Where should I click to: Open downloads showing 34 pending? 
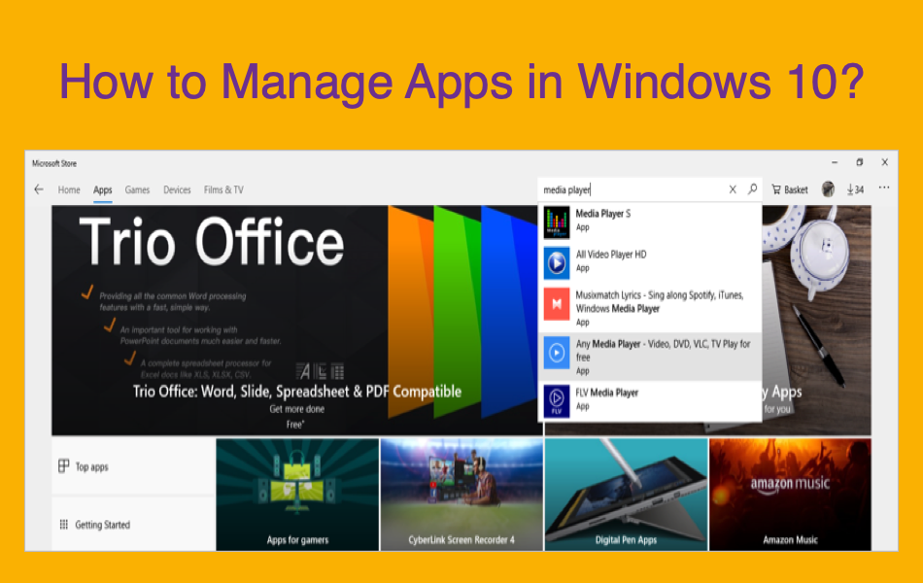[x=855, y=189]
